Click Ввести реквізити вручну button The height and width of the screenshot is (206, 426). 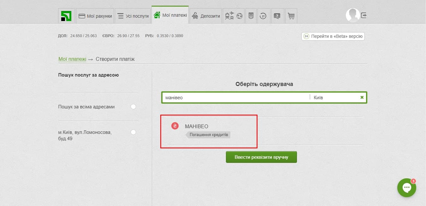(261, 157)
